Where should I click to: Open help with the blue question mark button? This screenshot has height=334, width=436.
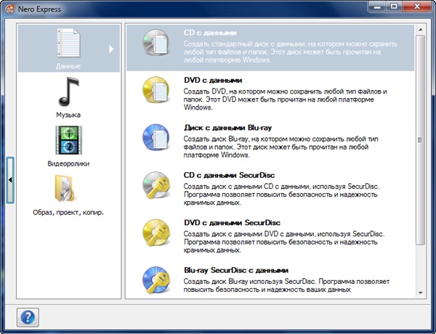pyautogui.click(x=28, y=317)
